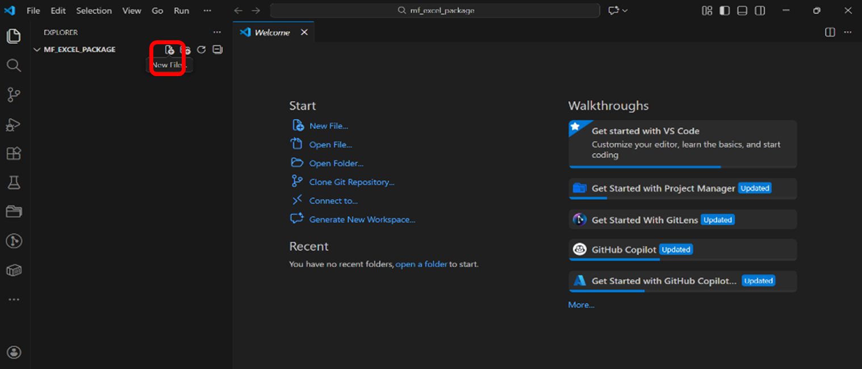Collapse all folders in Explorer
This screenshot has height=369, width=862.
click(x=217, y=50)
